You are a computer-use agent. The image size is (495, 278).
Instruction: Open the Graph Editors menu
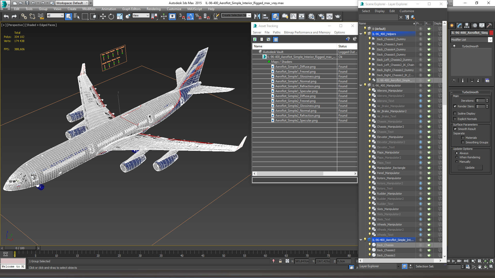pos(131,9)
